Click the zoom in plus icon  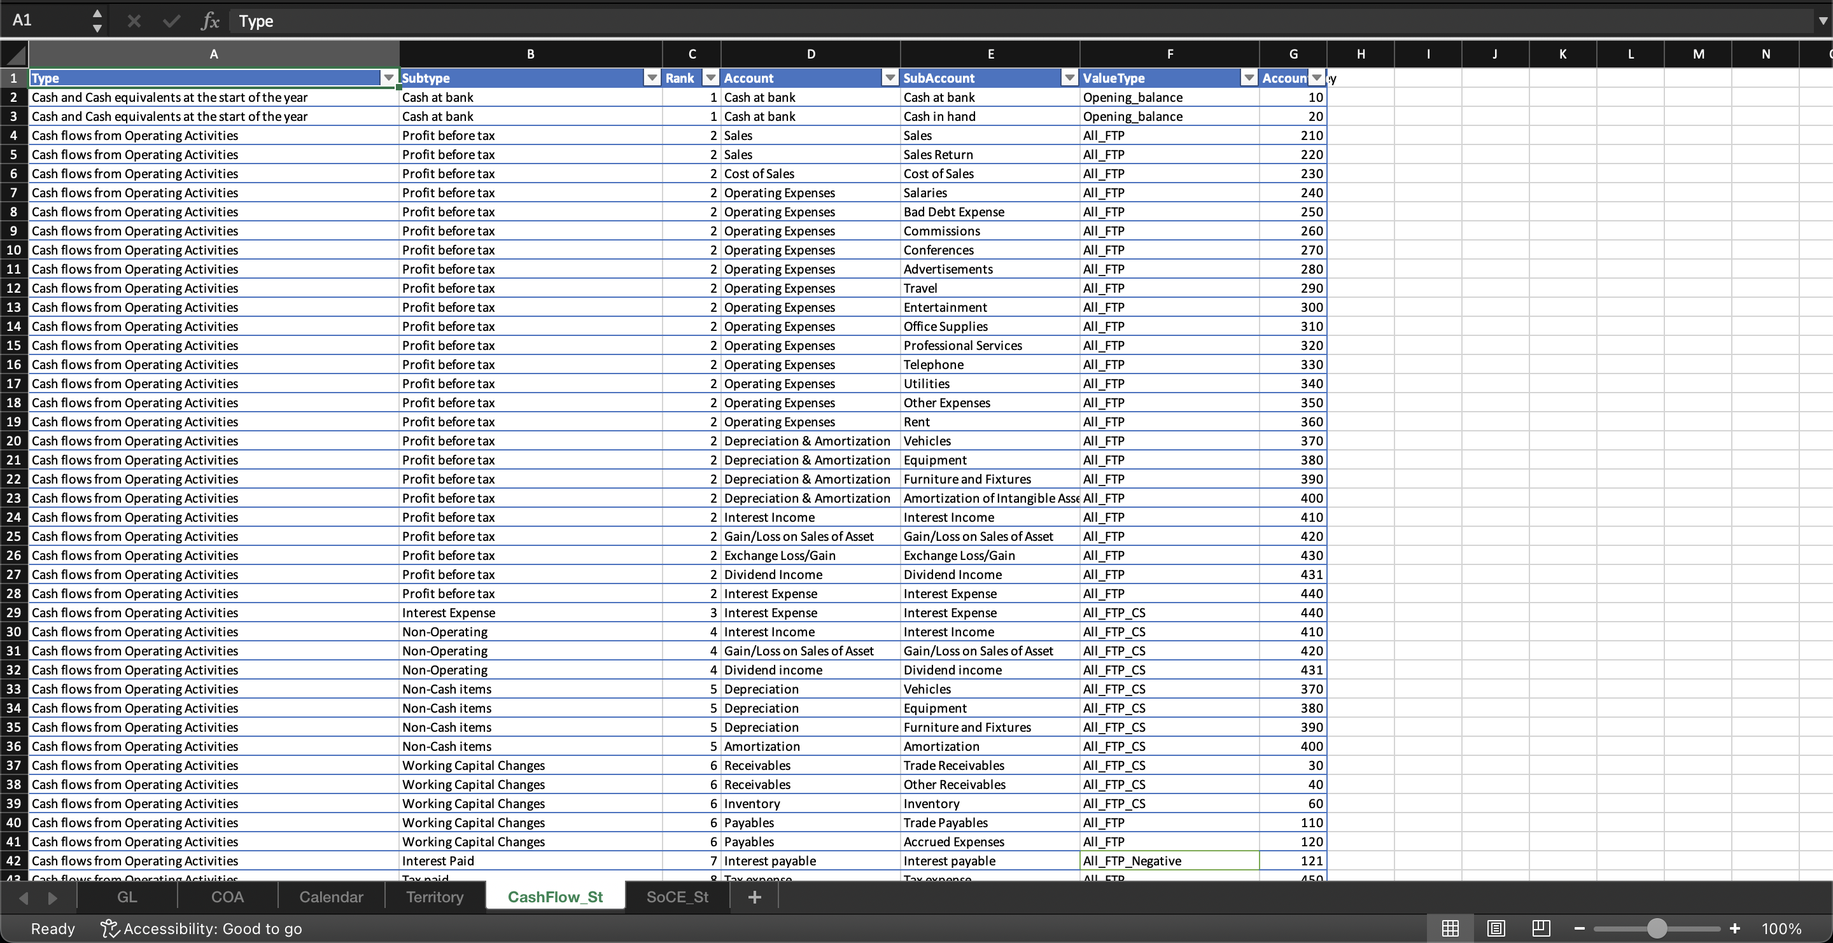click(1735, 928)
